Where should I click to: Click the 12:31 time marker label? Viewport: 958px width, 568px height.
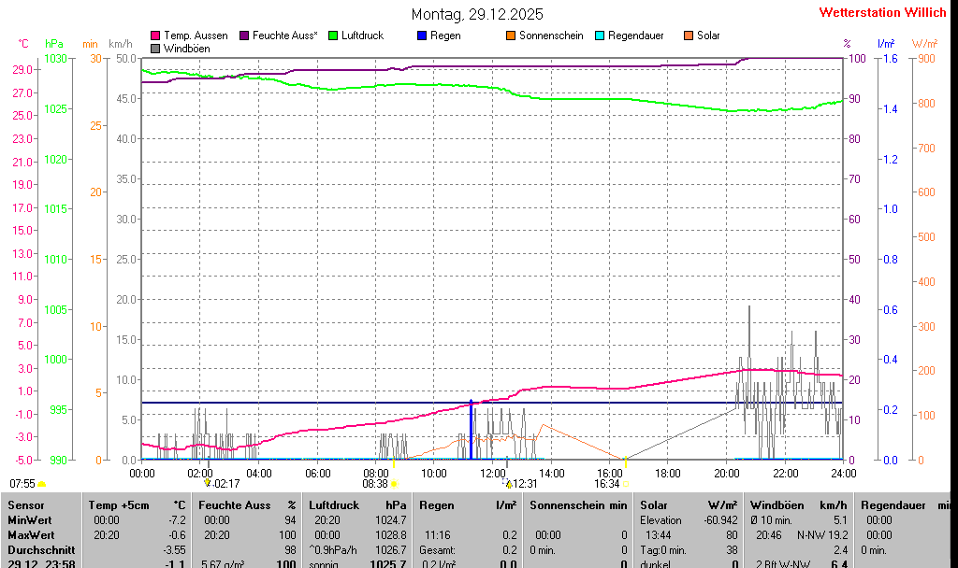click(524, 483)
